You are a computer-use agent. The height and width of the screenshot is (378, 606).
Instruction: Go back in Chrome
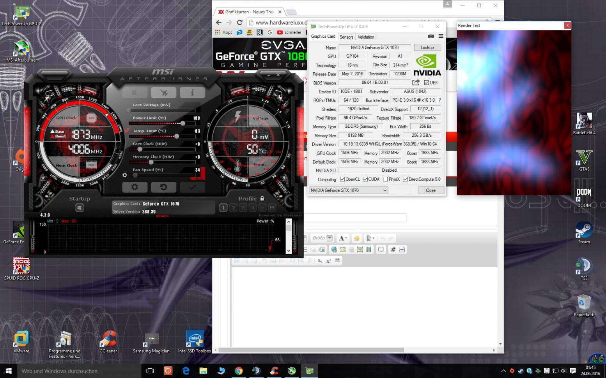219,23
